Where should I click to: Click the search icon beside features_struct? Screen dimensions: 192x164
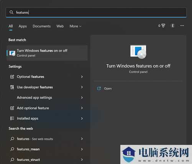(12, 159)
